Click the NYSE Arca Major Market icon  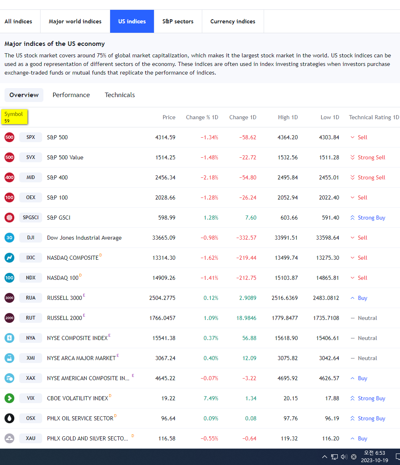point(9,358)
